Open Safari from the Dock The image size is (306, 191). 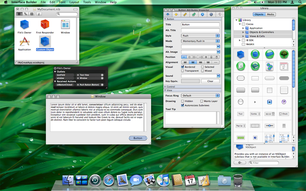click(x=109, y=181)
